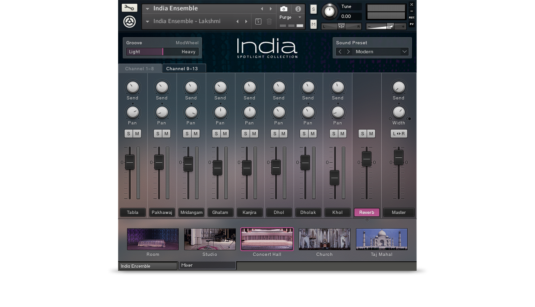Click the Tabla Send knob
535x307 pixels.
click(132, 87)
